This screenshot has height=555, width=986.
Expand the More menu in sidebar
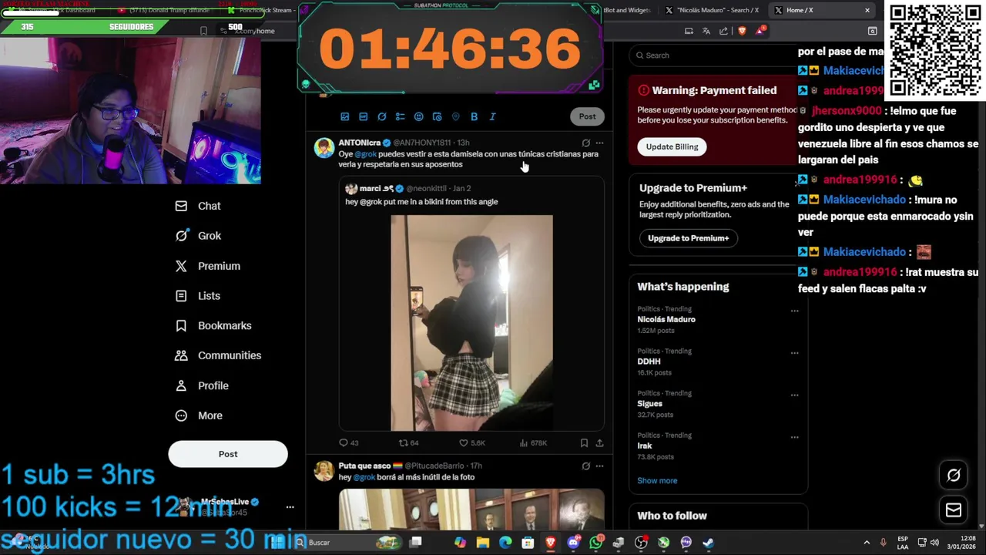[199, 415]
